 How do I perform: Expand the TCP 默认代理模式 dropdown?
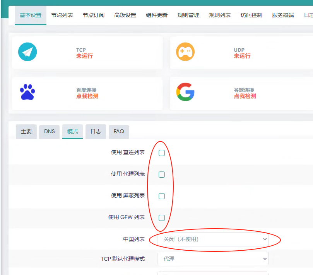[x=212, y=259]
